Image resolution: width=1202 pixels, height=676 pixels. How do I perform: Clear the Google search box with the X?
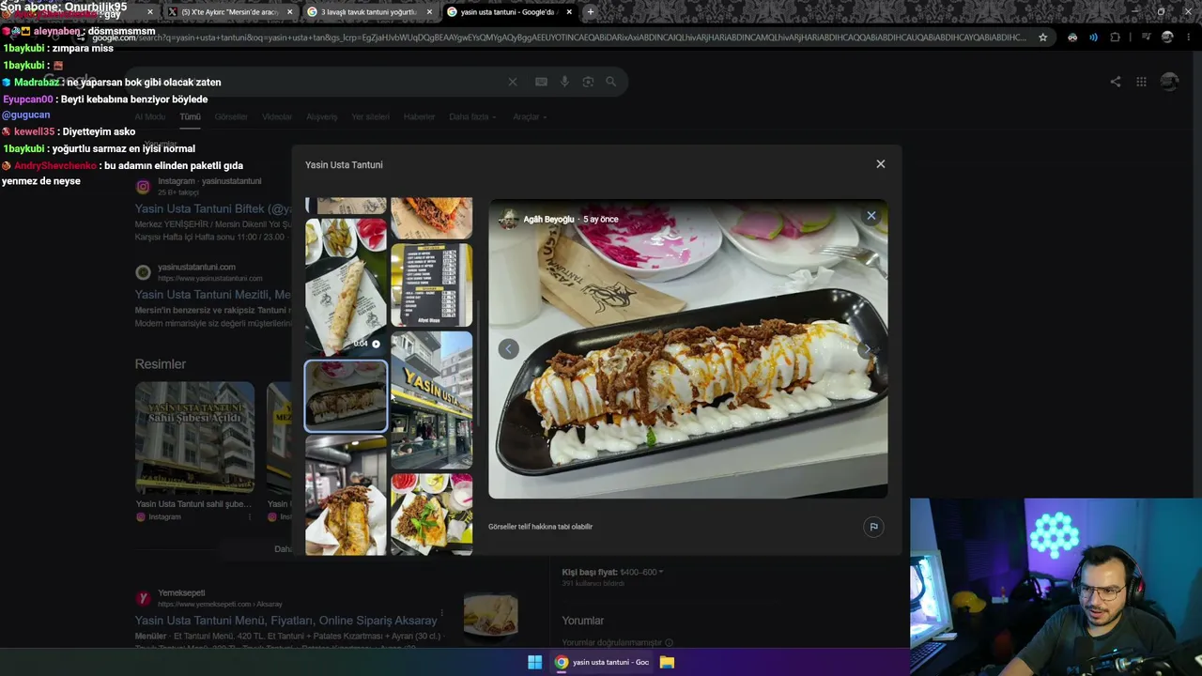point(513,82)
